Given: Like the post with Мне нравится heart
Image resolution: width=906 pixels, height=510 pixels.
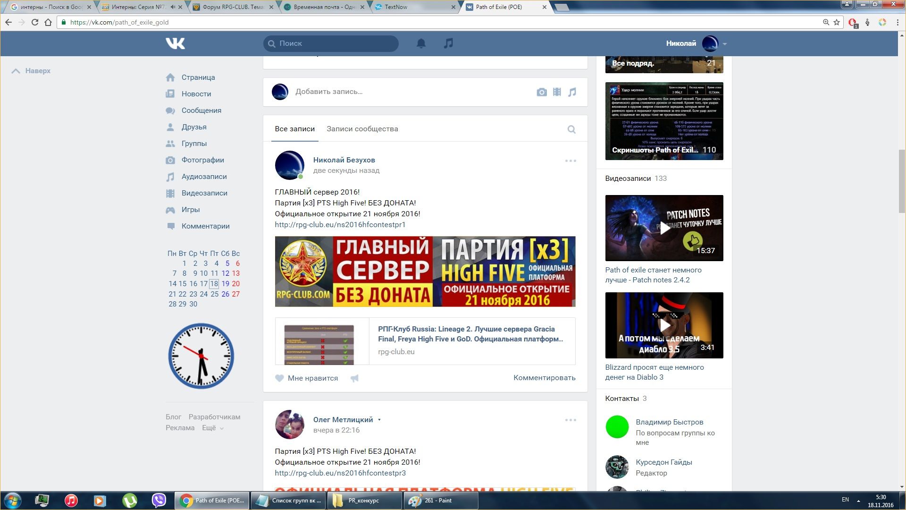Looking at the screenshot, I should [x=279, y=378].
